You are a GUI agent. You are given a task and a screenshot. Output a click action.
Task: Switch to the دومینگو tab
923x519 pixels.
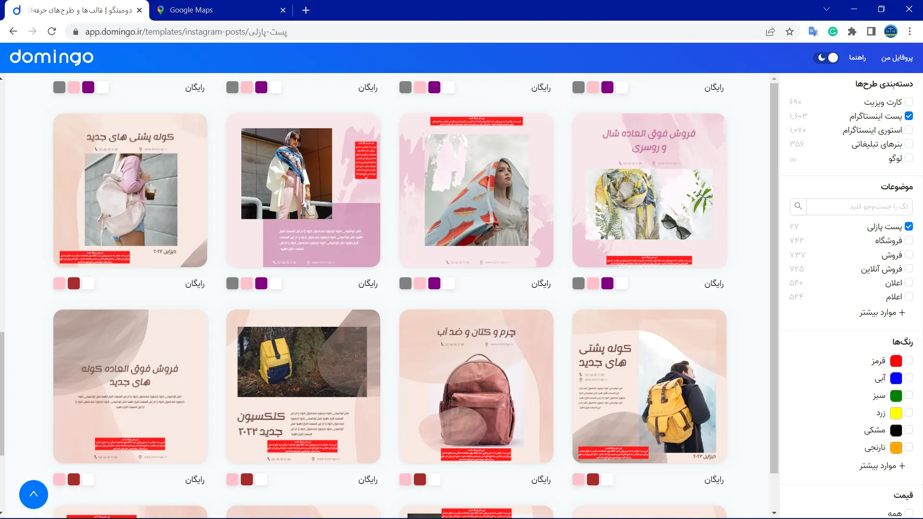[77, 10]
